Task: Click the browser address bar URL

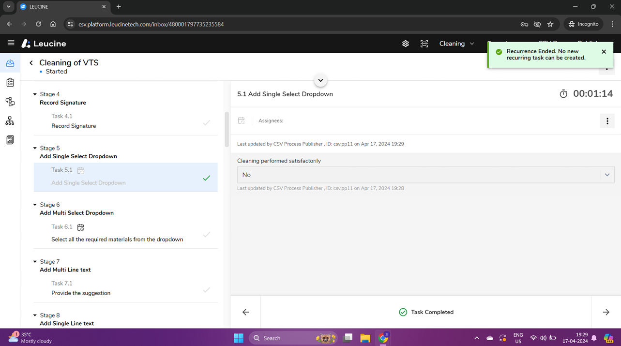Action: pyautogui.click(x=151, y=24)
